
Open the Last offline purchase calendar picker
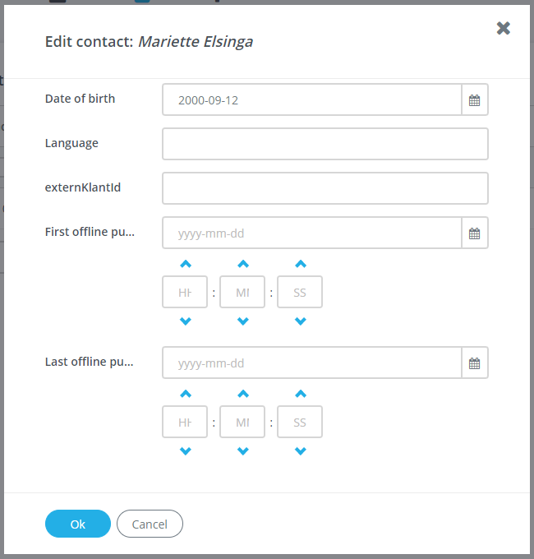point(474,363)
